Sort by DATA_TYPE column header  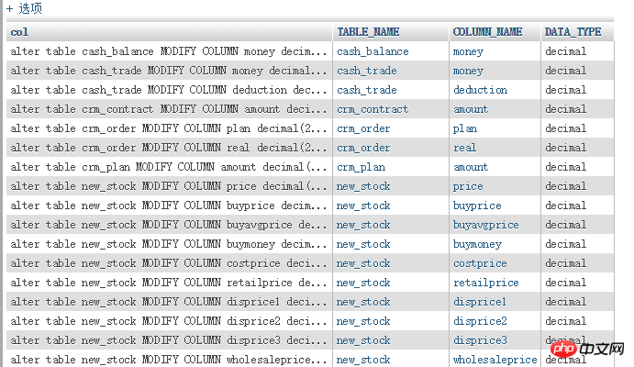(573, 32)
